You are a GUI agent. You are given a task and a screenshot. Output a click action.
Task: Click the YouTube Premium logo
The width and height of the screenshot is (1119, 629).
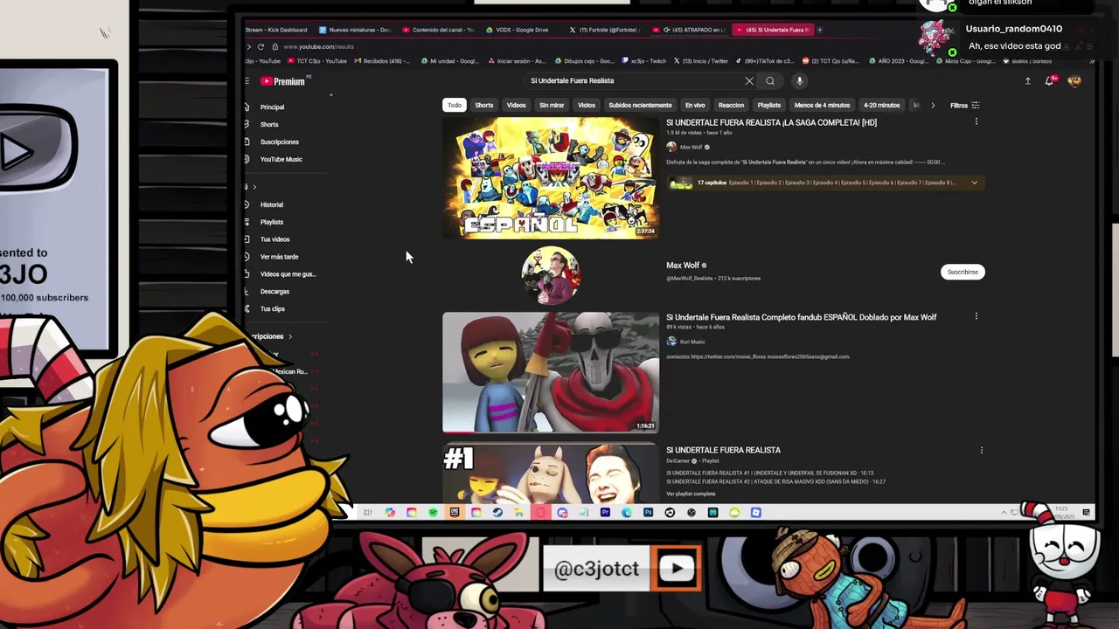[x=283, y=81]
